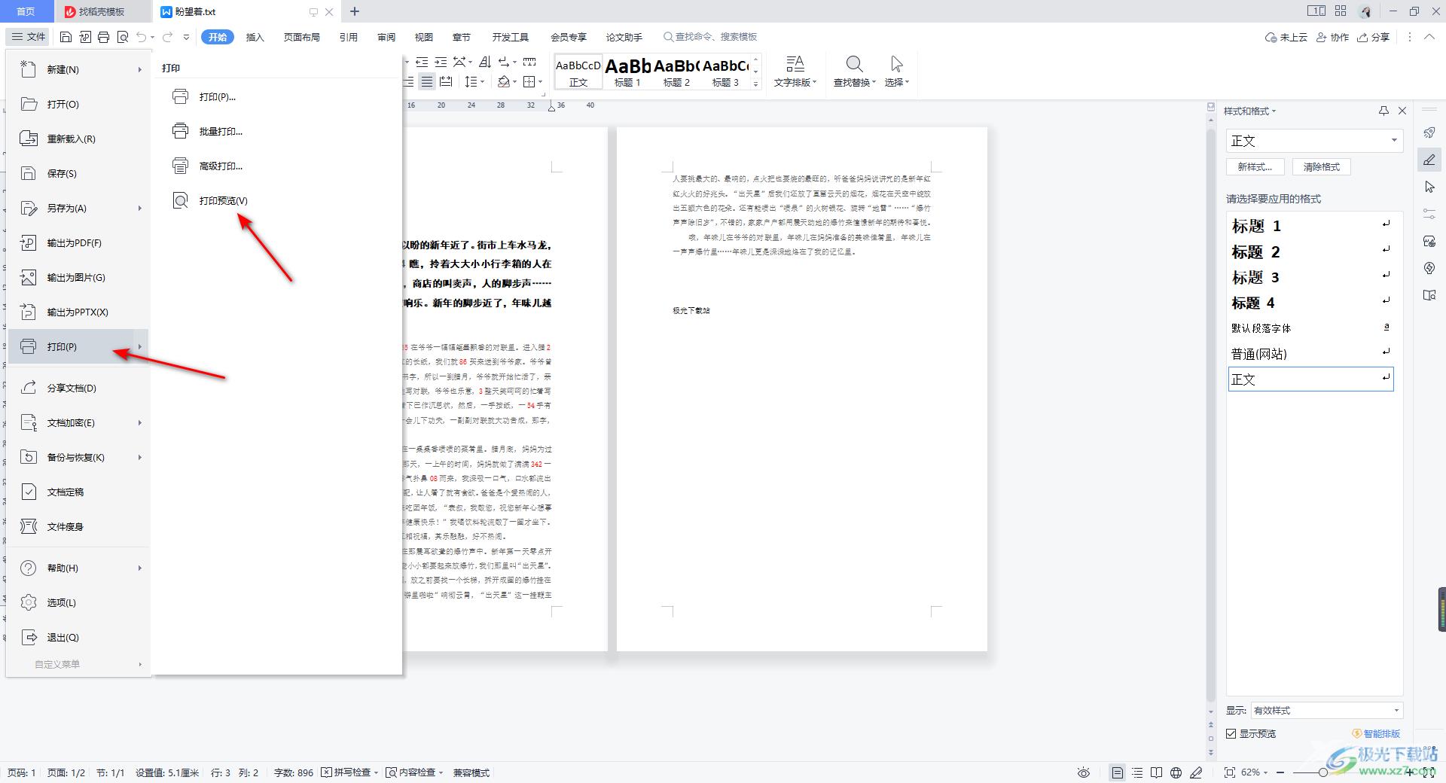1446x783 pixels.
Task: Click the 分享 share button
Action: pos(1374,37)
